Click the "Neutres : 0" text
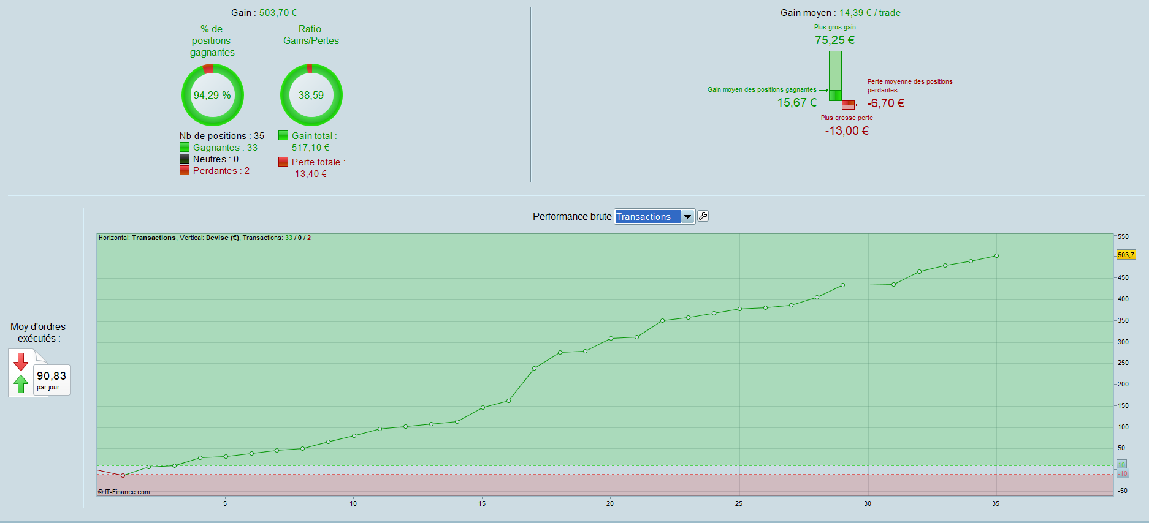Image resolution: width=1149 pixels, height=523 pixels. [x=216, y=159]
